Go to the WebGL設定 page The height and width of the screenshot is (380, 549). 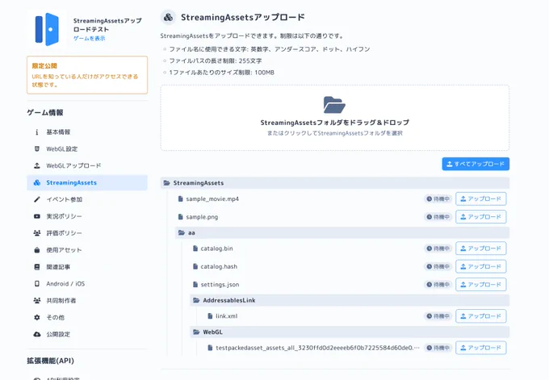pyautogui.click(x=87, y=148)
